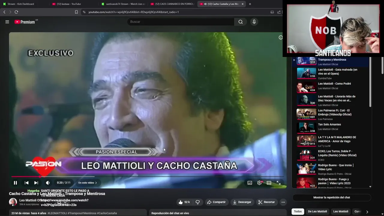
Task: Click the Compartir share button
Action: click(x=216, y=202)
